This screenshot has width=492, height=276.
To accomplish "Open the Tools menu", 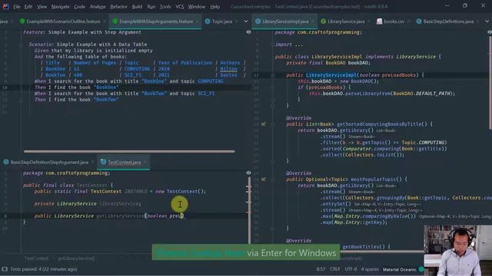I will tap(165, 7).
